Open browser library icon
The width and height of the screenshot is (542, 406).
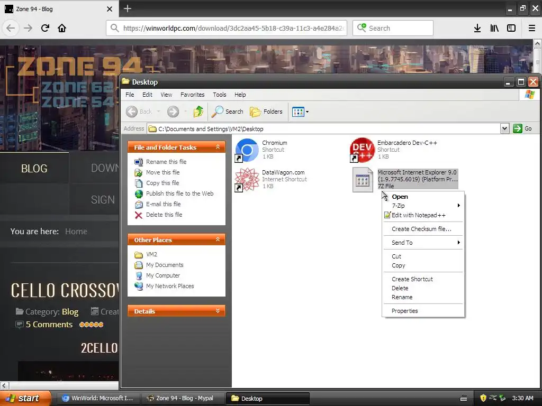click(494, 28)
